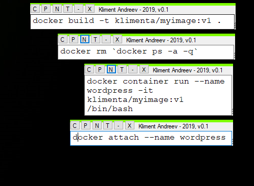Click highlighted N button in container run note
This screenshot has width=254, height=186.
[x=111, y=69]
